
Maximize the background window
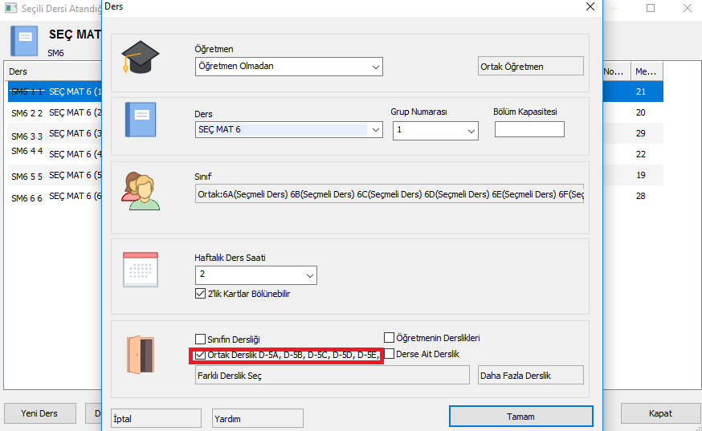coord(651,8)
